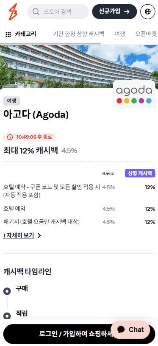Image resolution: width=158 pixels, height=346 pixels.
Task: Click the 구매 timeline marker circle
Action: pos(7,291)
